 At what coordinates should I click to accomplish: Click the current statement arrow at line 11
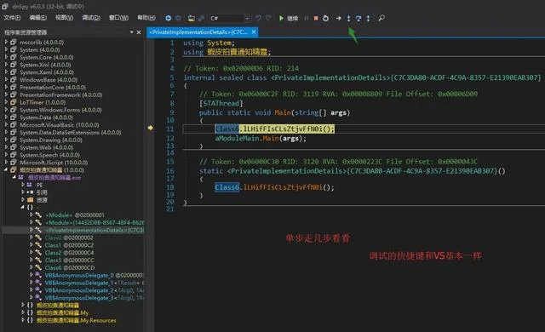point(150,129)
